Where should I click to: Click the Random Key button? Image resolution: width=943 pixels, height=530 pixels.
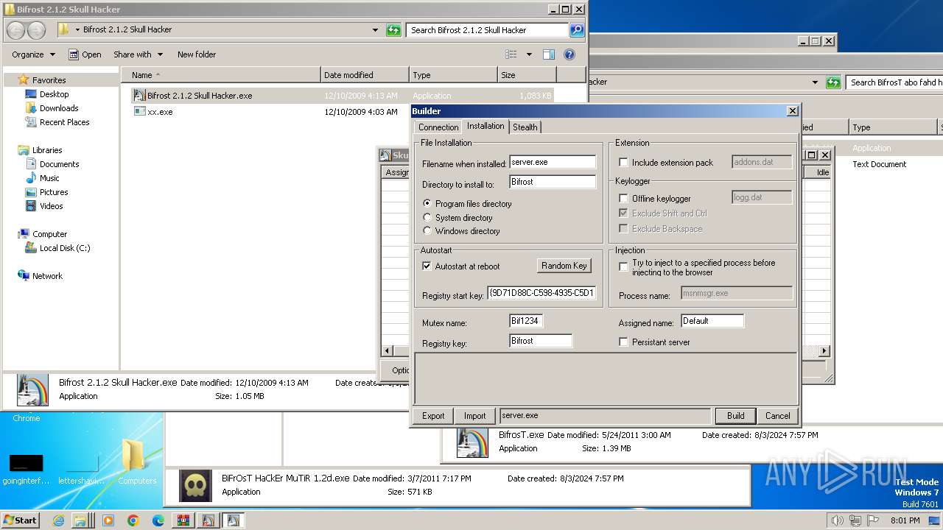click(564, 266)
